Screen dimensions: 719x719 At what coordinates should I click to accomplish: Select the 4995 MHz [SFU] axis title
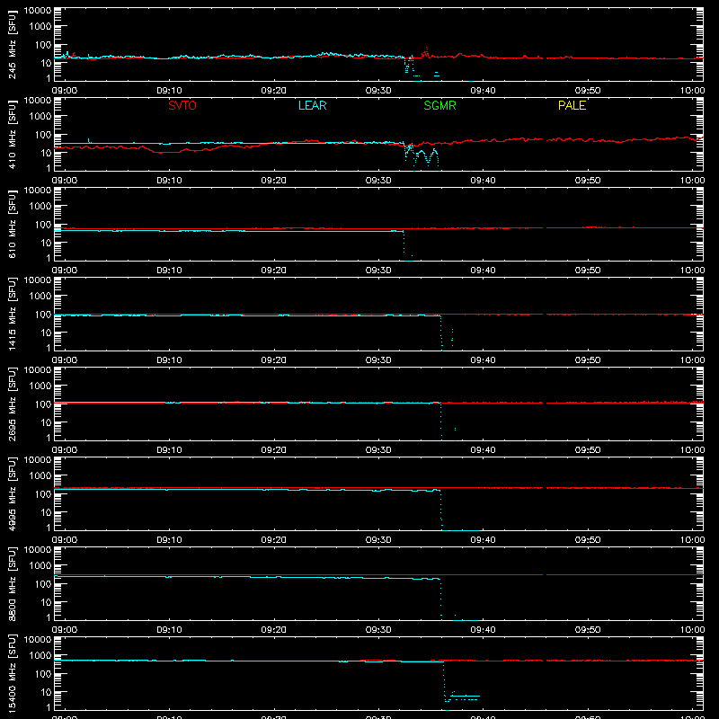tap(12, 493)
